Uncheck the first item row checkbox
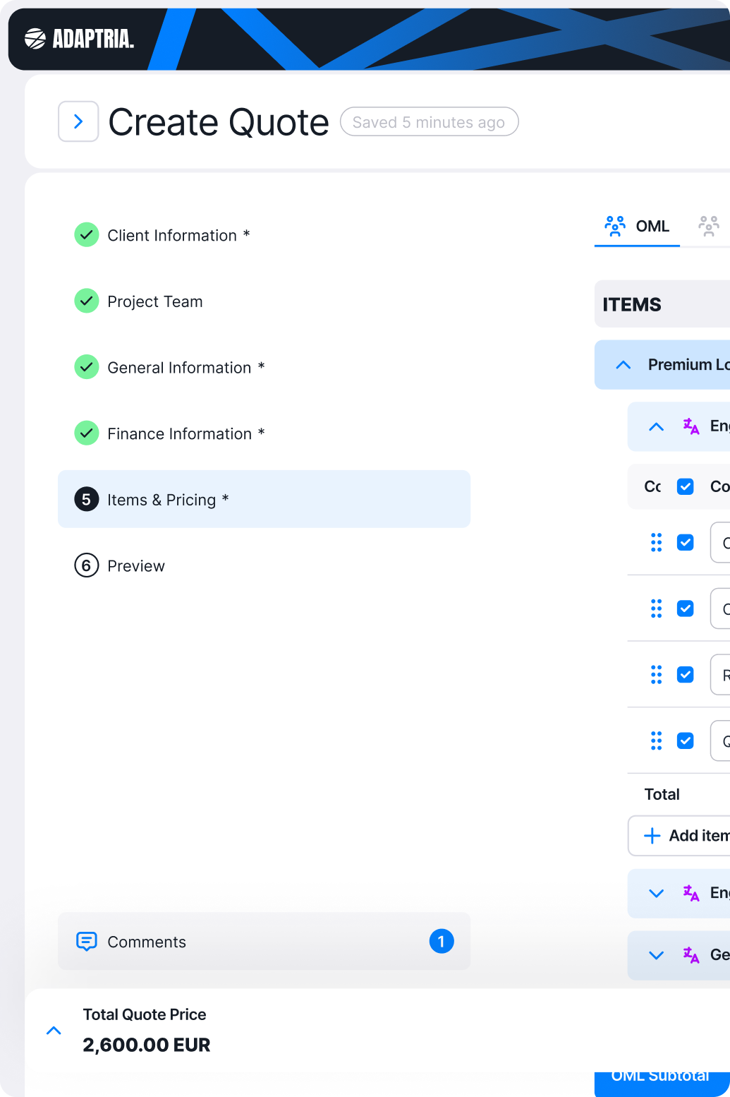730x1097 pixels. pyautogui.click(x=685, y=542)
